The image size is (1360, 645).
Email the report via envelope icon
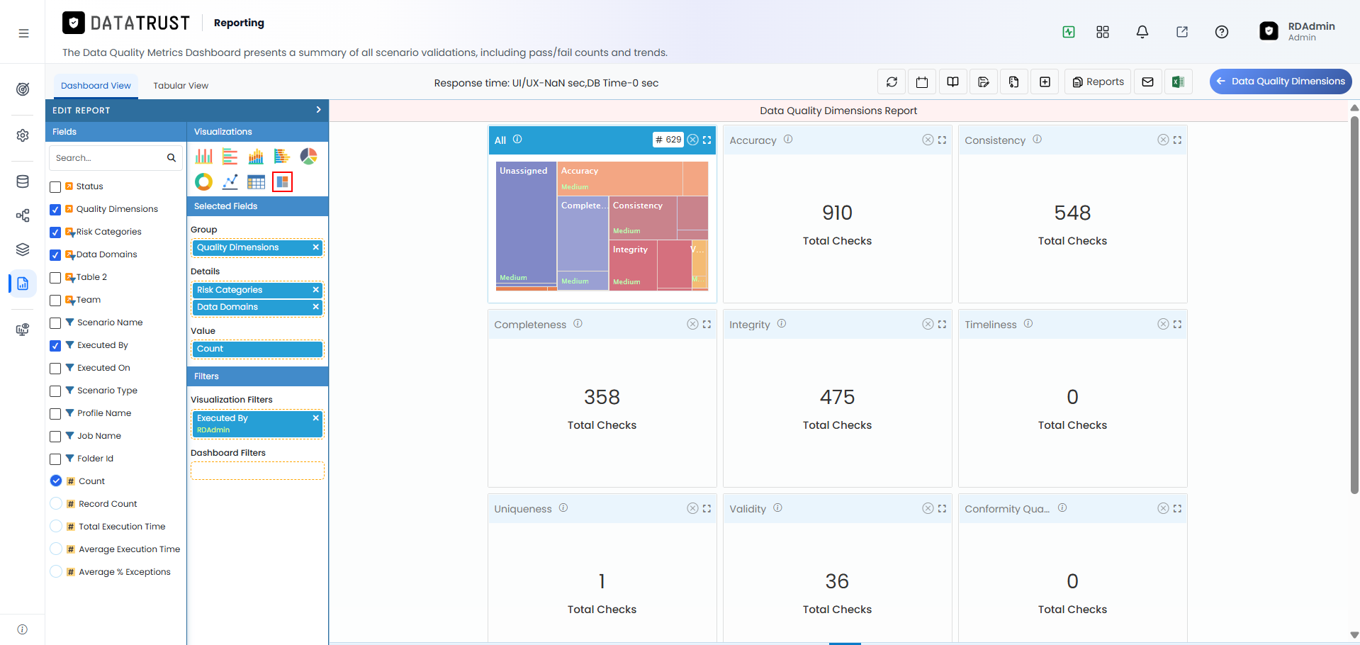[1148, 82]
